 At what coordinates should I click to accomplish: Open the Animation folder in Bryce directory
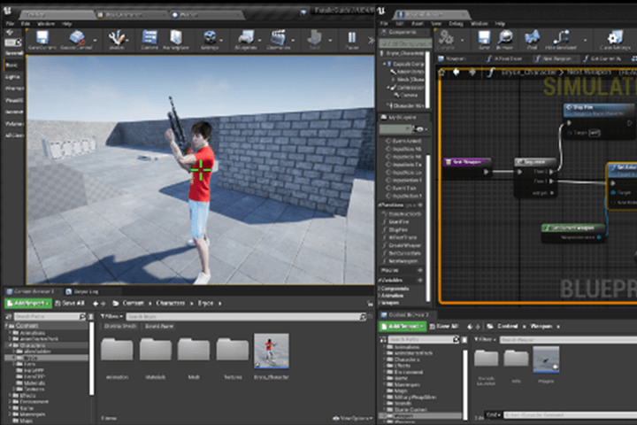click(117, 350)
